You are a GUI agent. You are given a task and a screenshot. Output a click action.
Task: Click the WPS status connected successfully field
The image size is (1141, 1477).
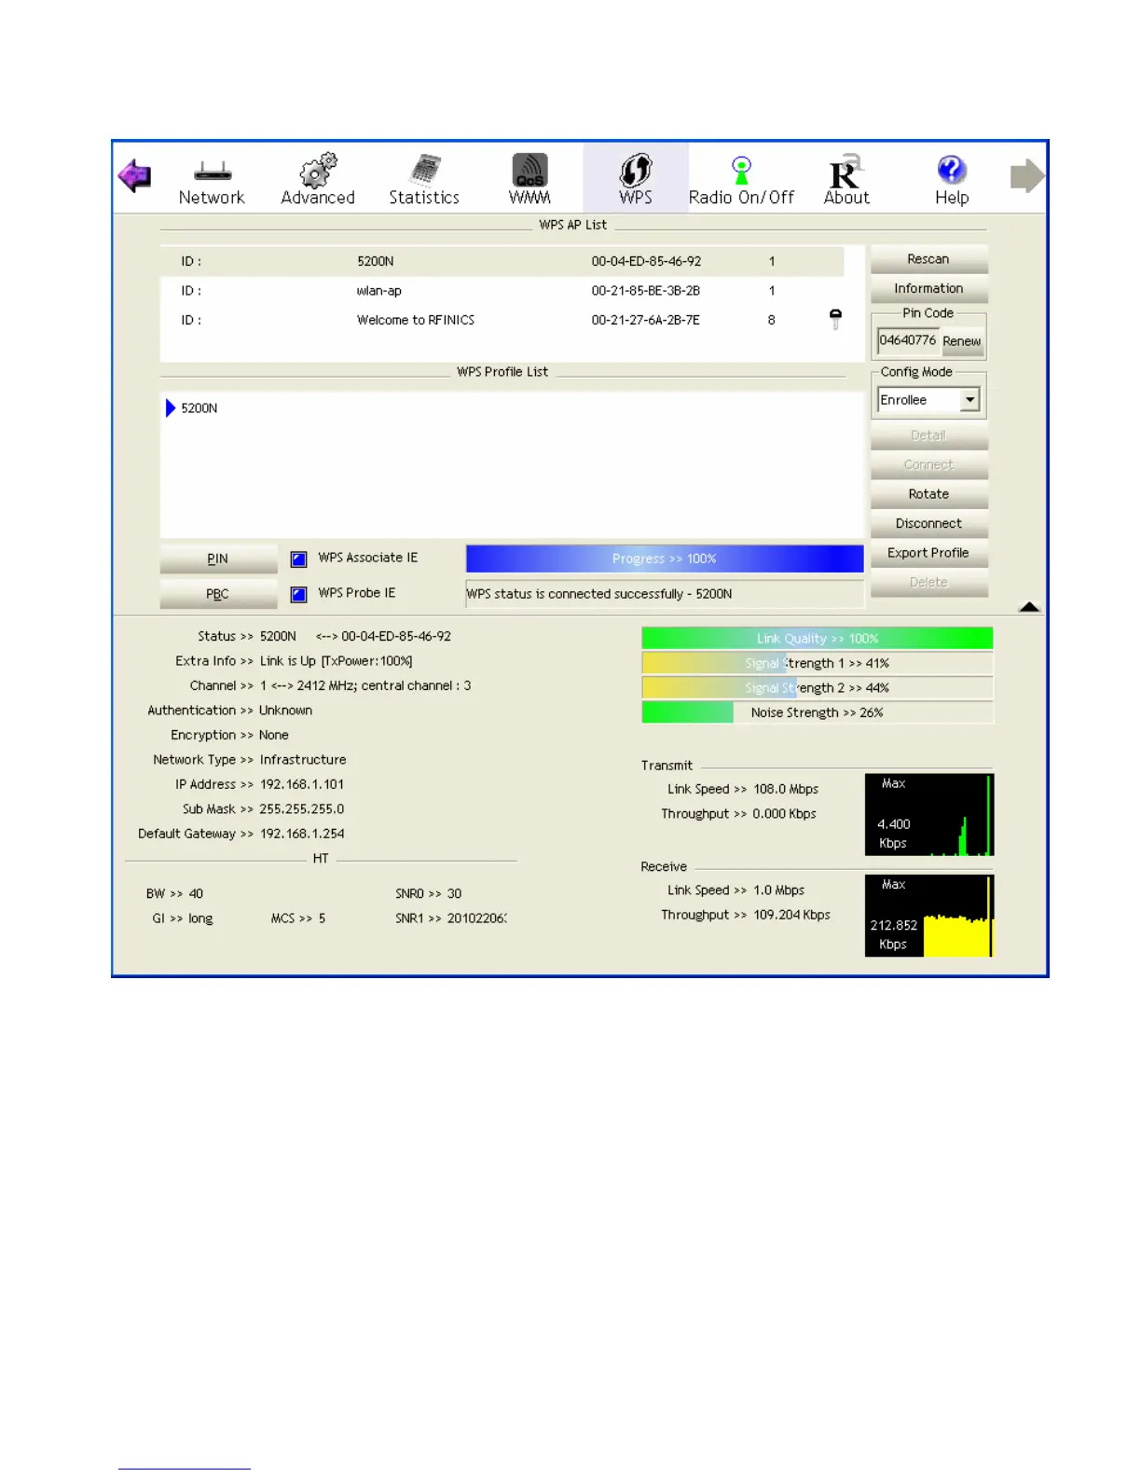665,594
